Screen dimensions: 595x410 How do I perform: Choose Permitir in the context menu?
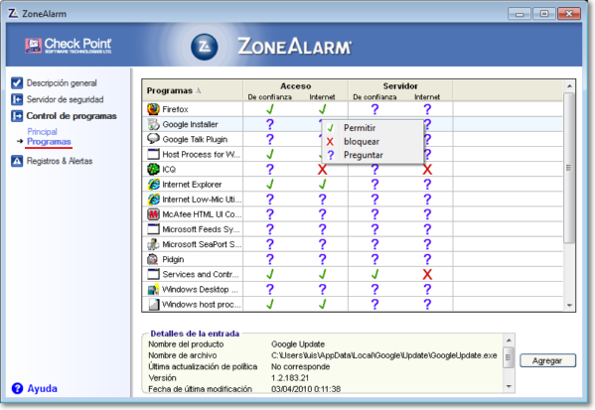pos(372,128)
